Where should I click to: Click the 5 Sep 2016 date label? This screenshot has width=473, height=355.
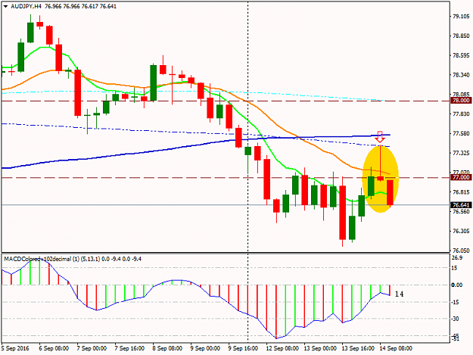coord(15,348)
